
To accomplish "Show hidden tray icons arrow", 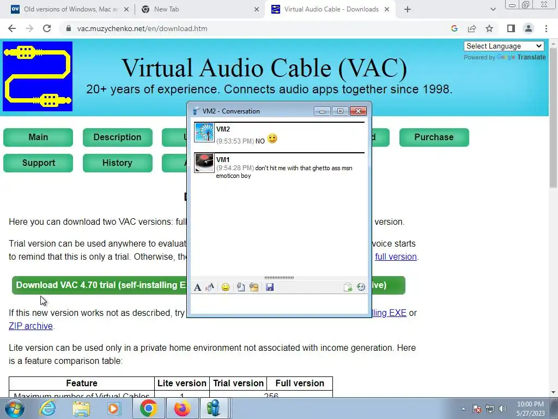I will (x=463, y=409).
